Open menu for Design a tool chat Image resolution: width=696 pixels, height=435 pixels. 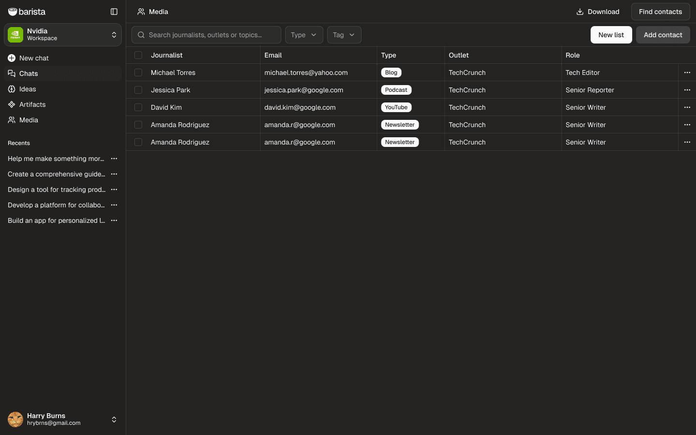click(x=114, y=189)
